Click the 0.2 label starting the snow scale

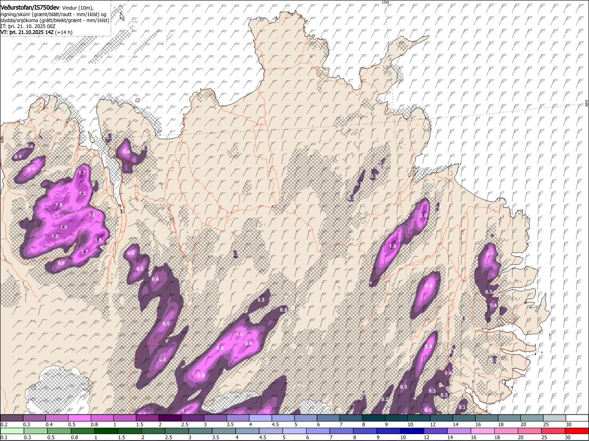(4, 424)
